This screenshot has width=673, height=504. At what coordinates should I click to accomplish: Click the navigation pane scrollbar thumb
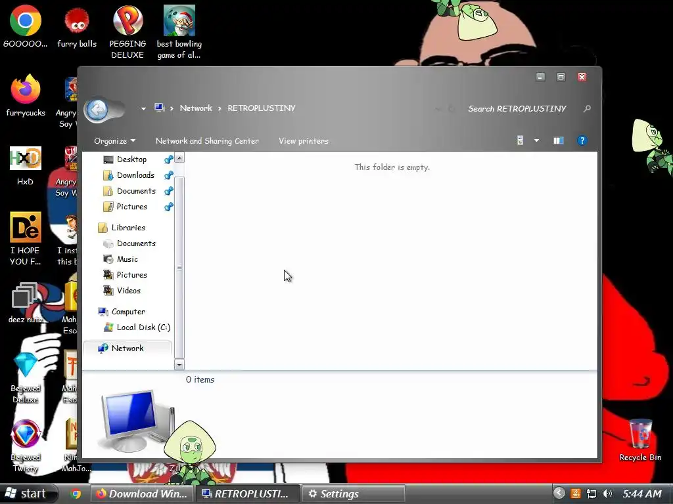[x=179, y=268]
